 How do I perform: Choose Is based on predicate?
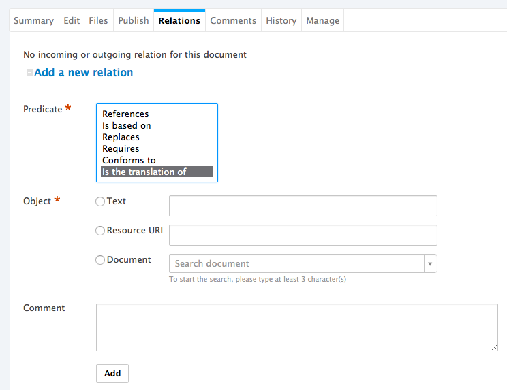[157, 126]
